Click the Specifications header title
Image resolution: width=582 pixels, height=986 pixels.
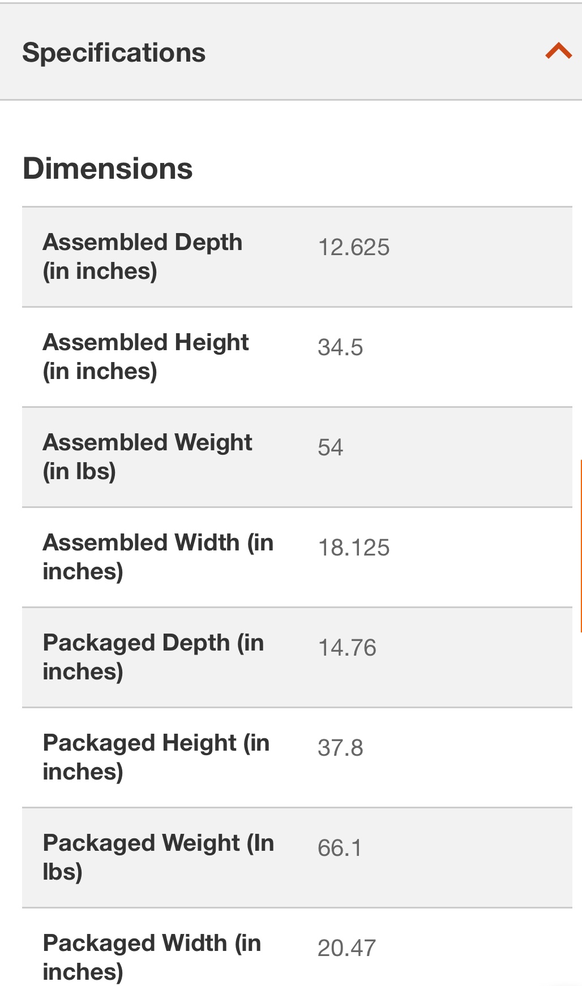click(114, 53)
